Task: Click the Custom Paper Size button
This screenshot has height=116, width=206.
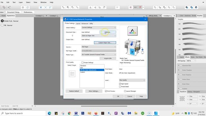Action: (105, 43)
